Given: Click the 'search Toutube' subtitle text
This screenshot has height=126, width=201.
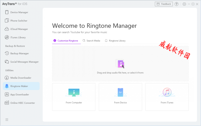Looking at the screenshot, I should [80, 32].
